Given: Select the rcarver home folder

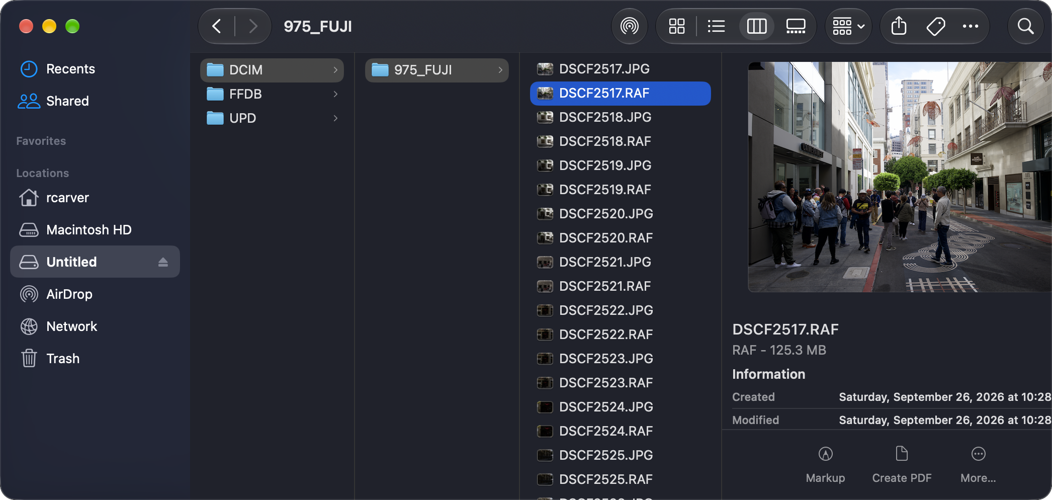Looking at the screenshot, I should click(x=95, y=198).
